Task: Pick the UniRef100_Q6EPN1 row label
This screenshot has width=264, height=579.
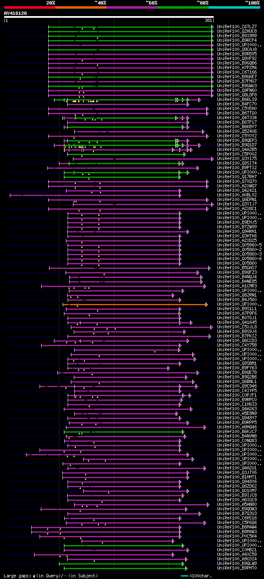Action: click(x=238, y=200)
